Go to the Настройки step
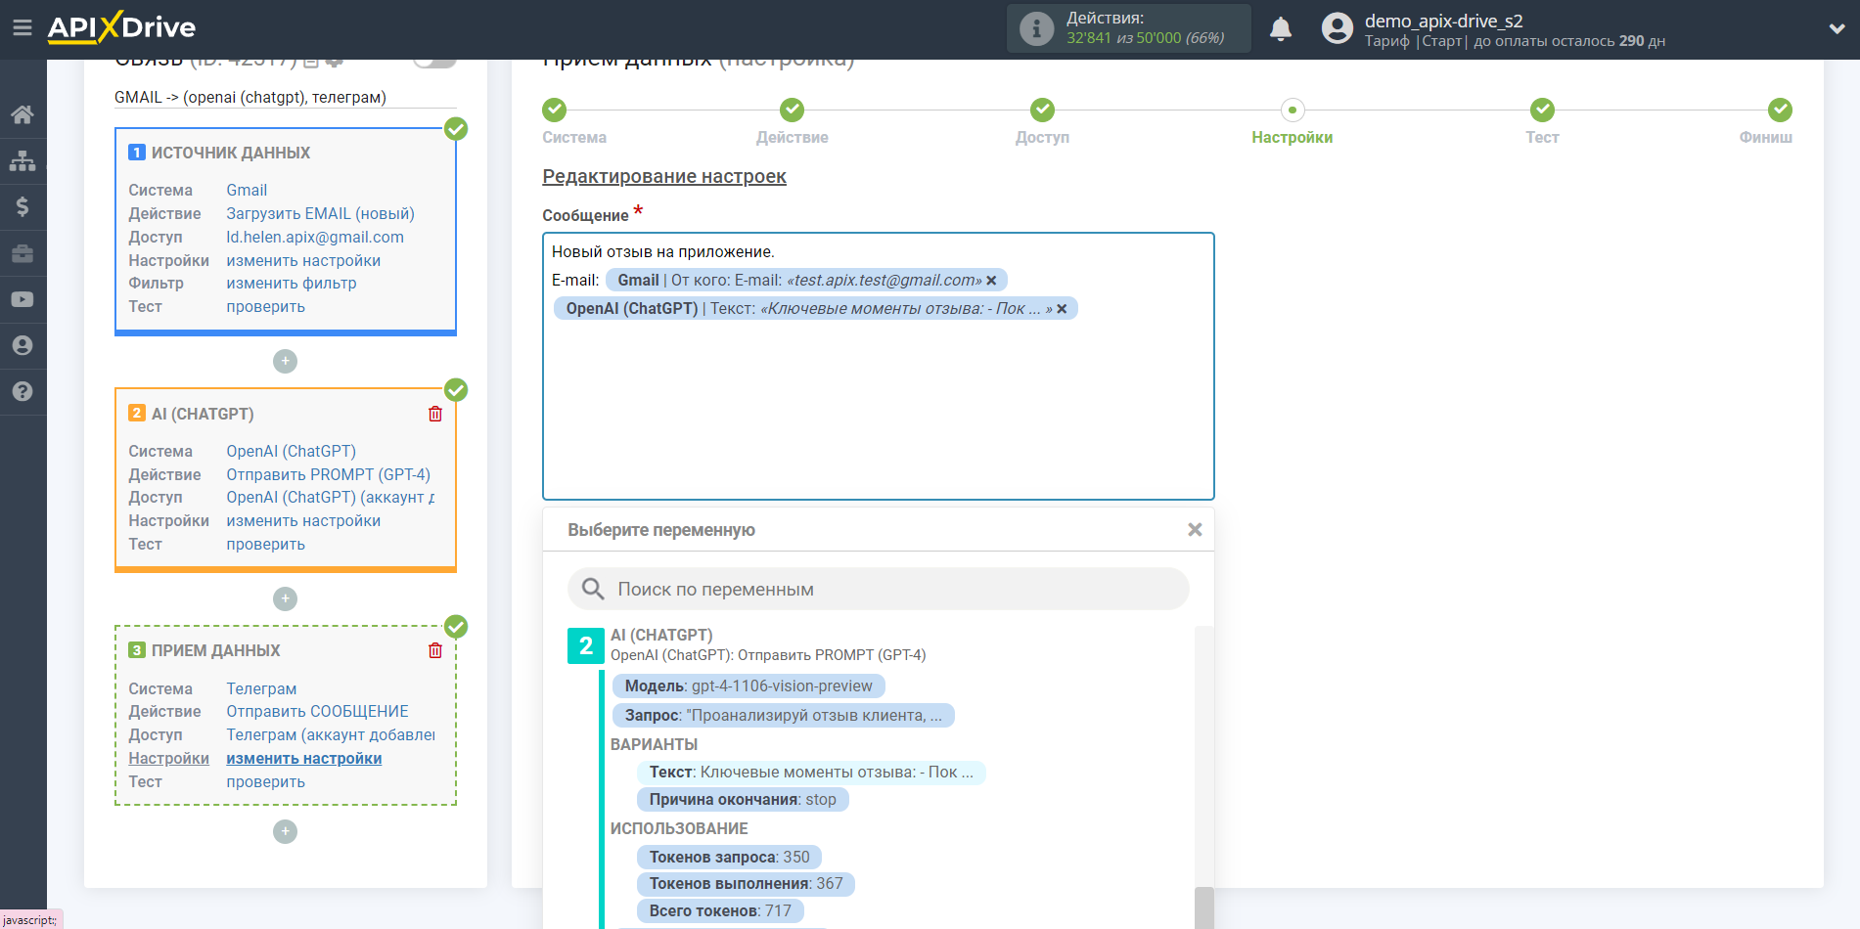Image resolution: width=1860 pixels, height=929 pixels. tap(1293, 110)
